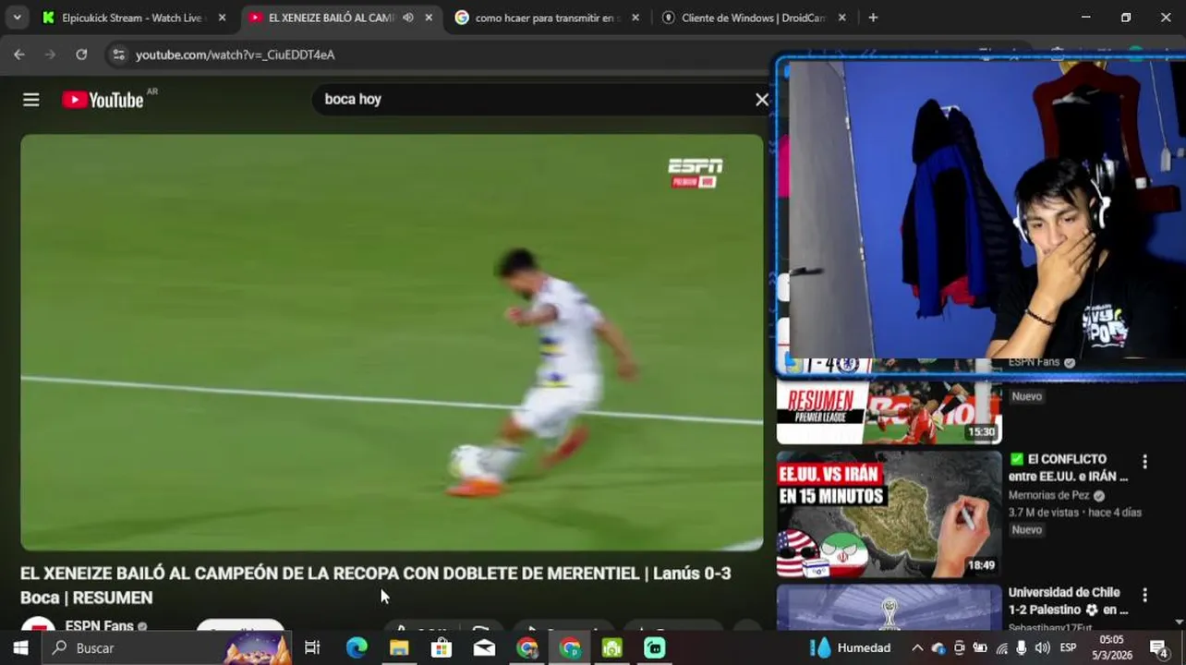The width and height of the screenshot is (1186, 665).
Task: Click the ESPN video player
Action: point(392,342)
